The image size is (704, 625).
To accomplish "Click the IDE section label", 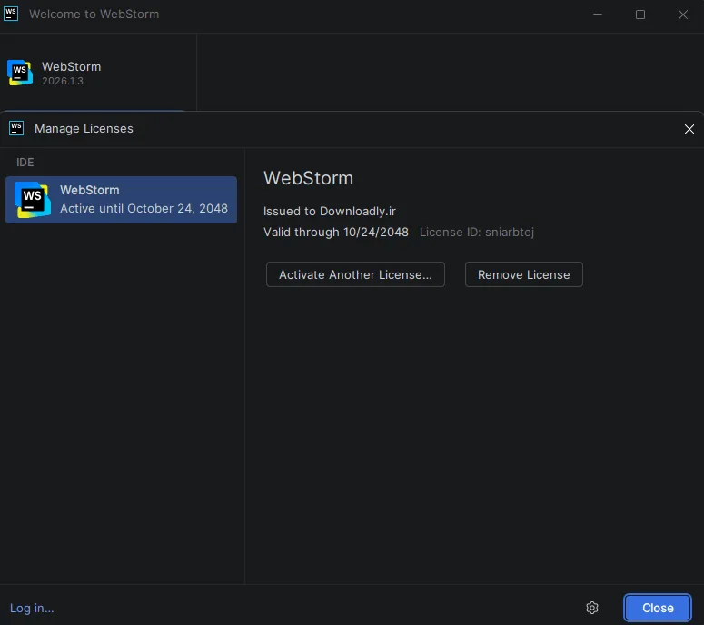I will [x=25, y=162].
